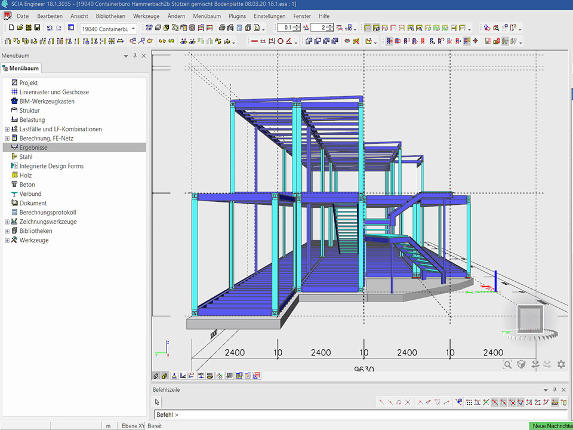Toggle the dot grid snap button

(x=469, y=402)
